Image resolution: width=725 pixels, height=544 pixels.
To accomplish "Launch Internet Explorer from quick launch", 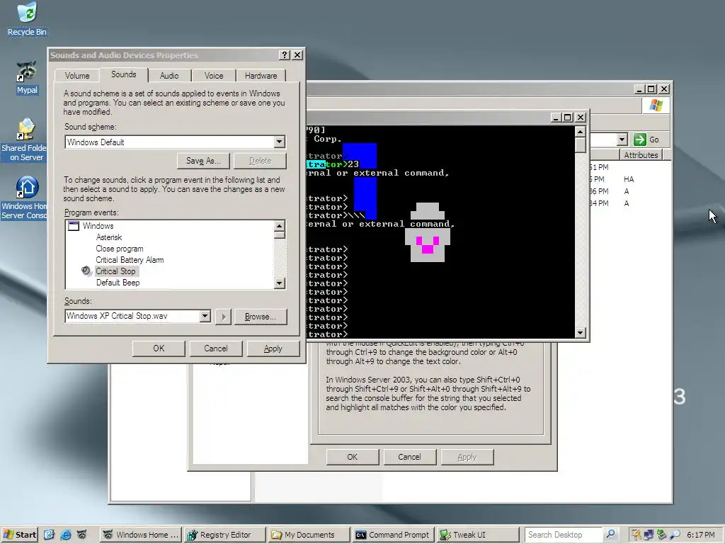I will (65, 534).
